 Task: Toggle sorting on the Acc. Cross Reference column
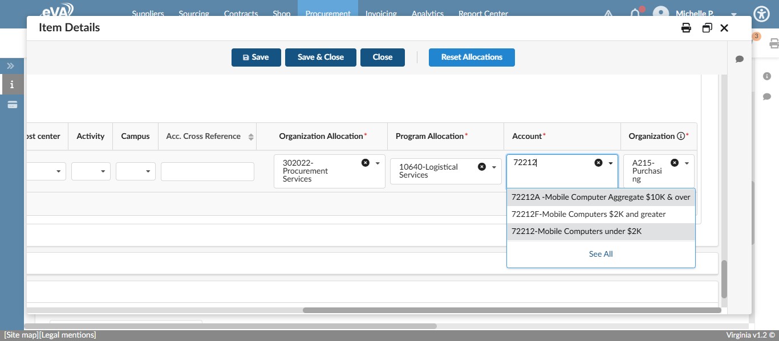[250, 136]
